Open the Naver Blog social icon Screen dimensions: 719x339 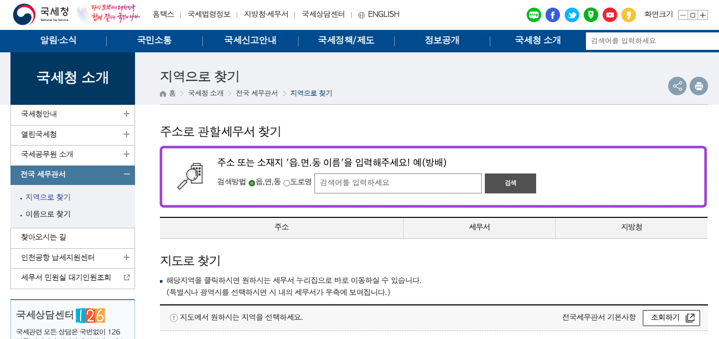tap(534, 14)
